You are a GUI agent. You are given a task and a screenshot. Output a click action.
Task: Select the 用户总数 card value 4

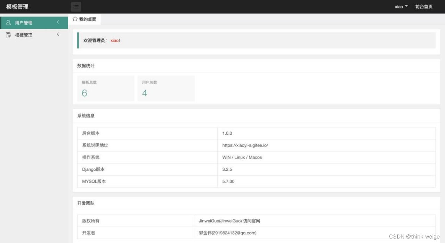click(145, 93)
